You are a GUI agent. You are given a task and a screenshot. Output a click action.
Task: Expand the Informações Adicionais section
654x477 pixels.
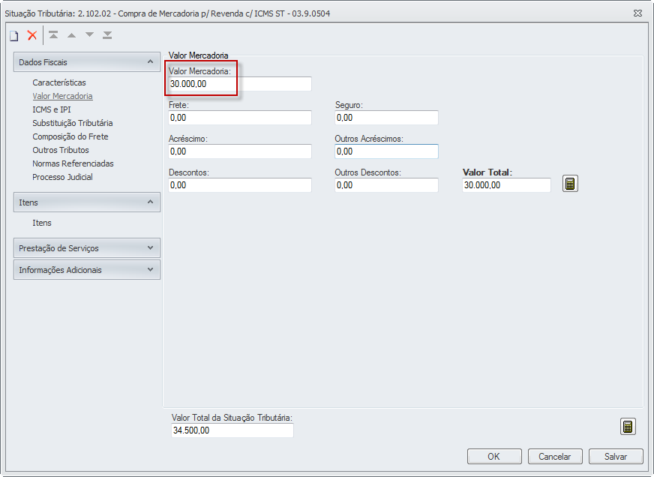coord(150,269)
